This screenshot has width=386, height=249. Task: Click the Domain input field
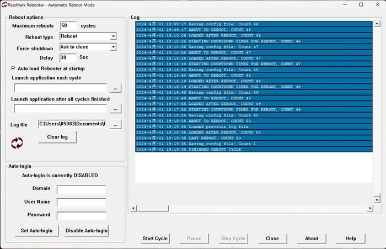[81, 189]
